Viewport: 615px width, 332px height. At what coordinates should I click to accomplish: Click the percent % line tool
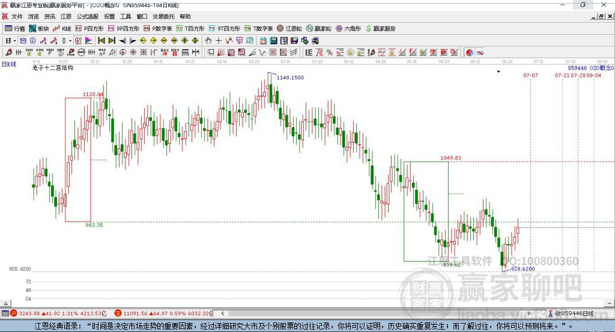330,53
